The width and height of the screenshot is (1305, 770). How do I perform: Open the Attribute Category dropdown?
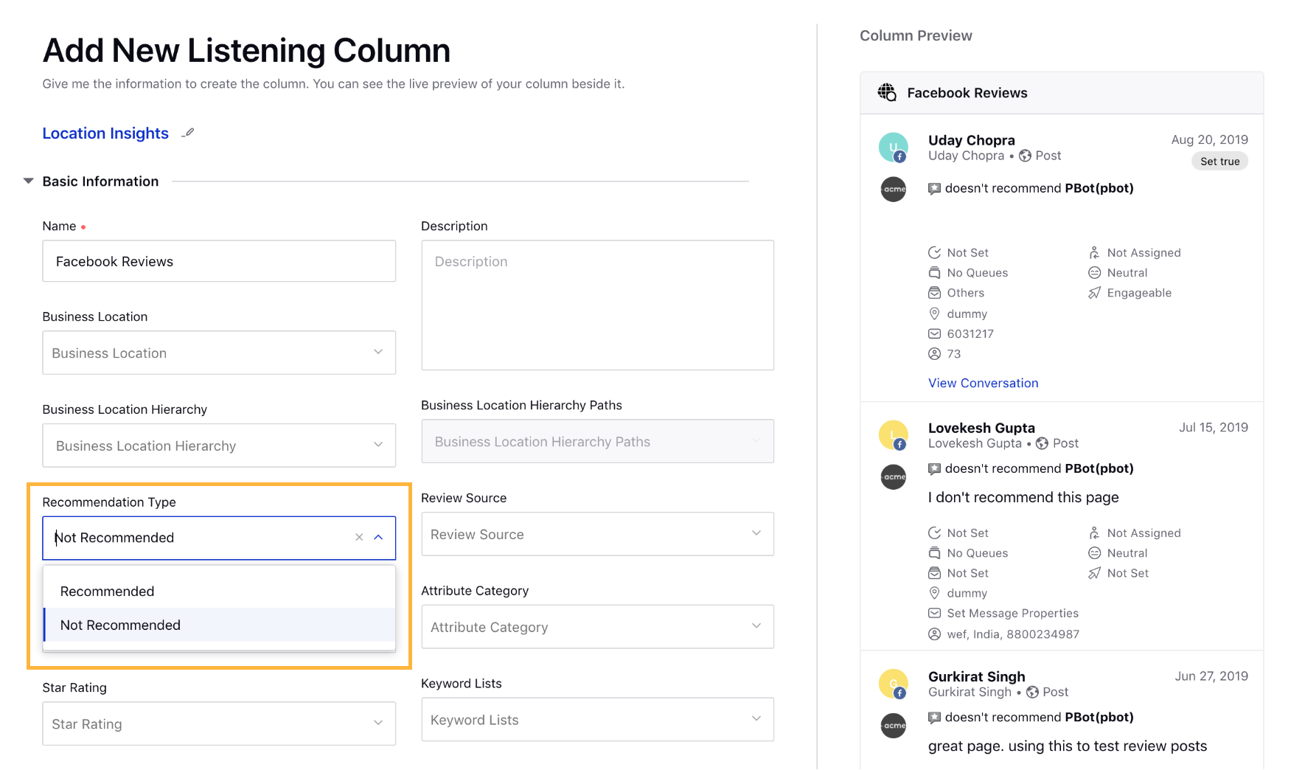coord(597,627)
